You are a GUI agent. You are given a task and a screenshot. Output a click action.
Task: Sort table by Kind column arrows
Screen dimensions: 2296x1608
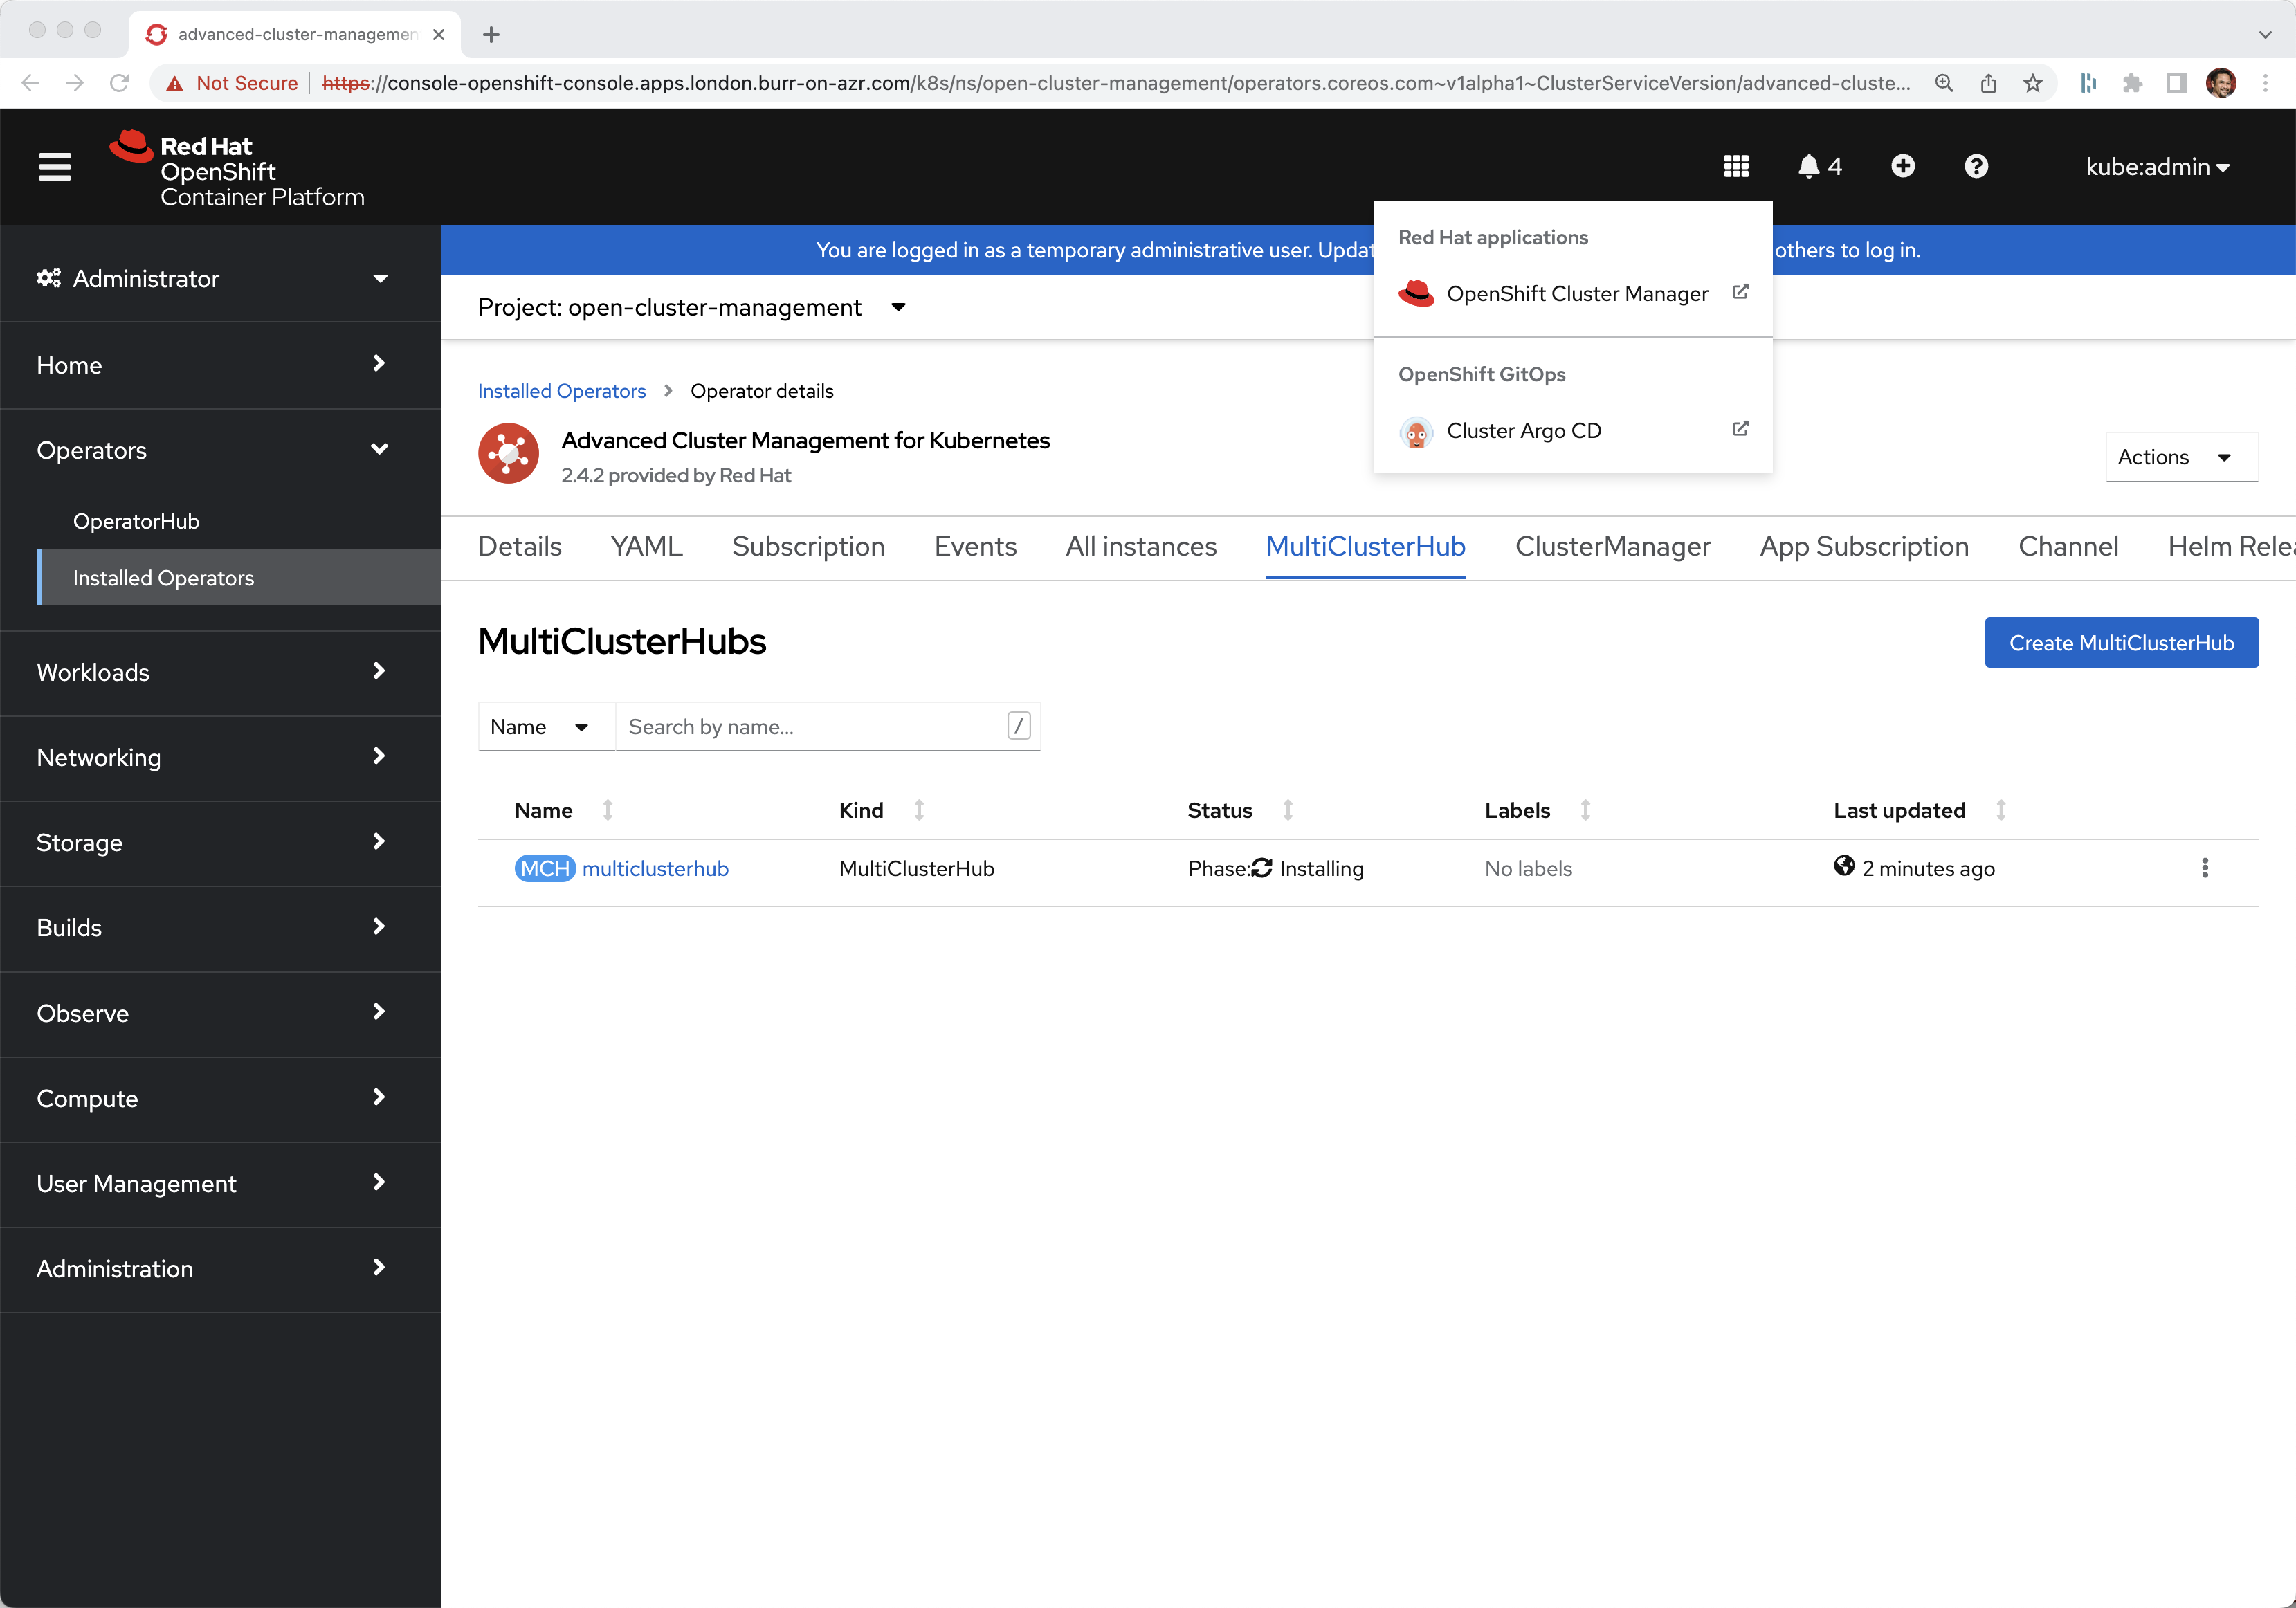919,810
